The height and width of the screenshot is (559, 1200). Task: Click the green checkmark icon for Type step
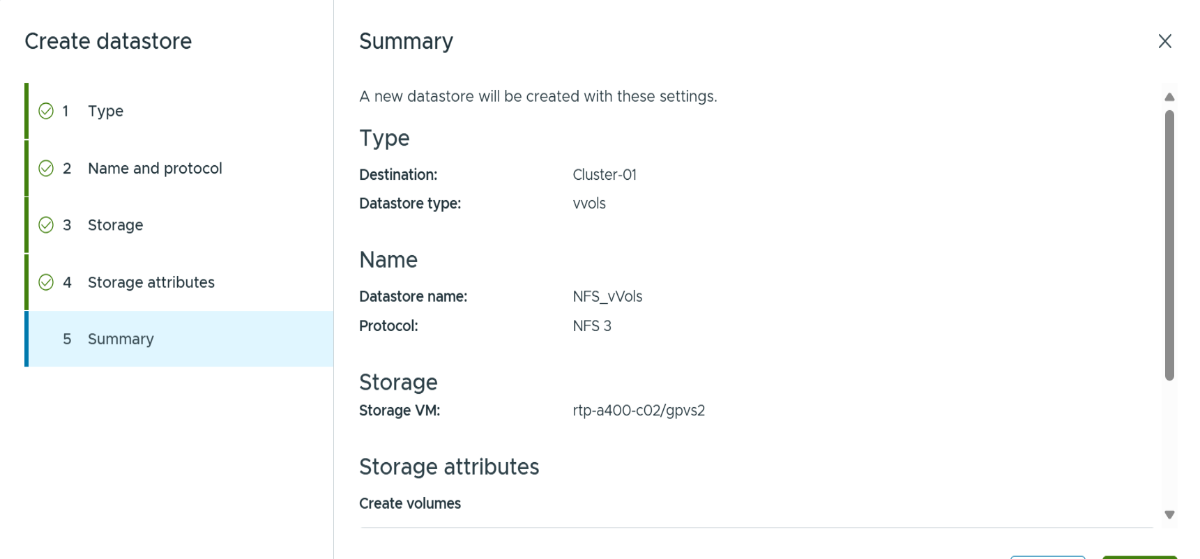[x=46, y=111]
